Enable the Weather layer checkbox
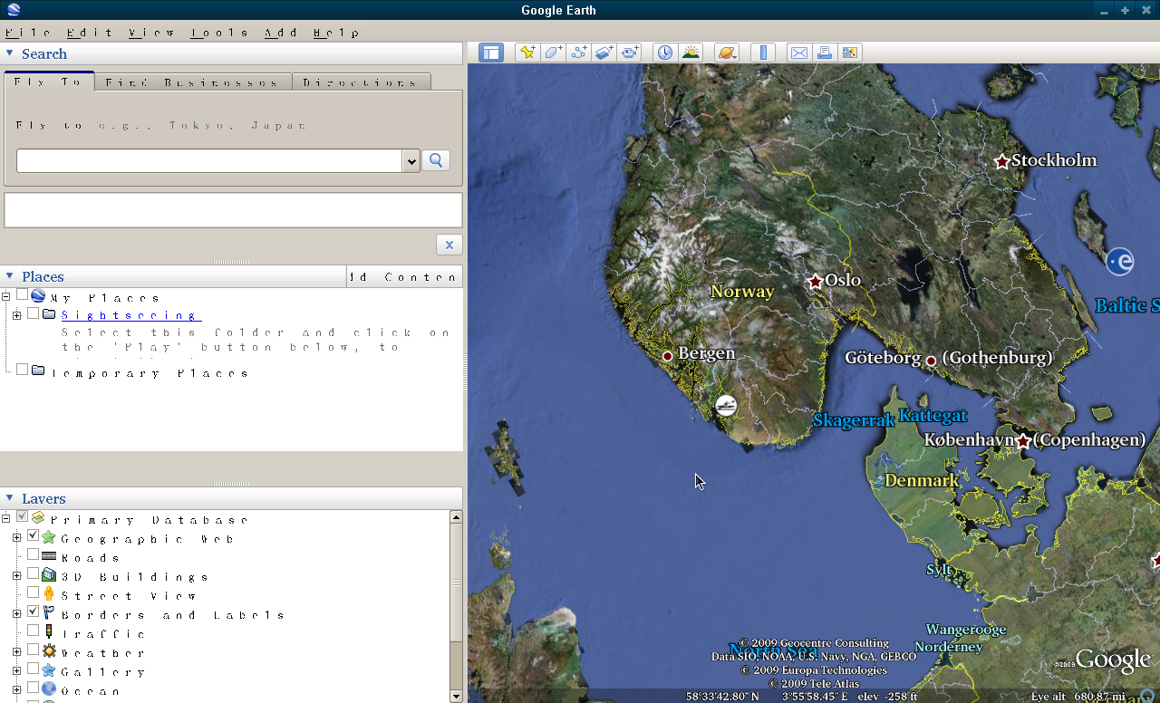 [x=34, y=650]
